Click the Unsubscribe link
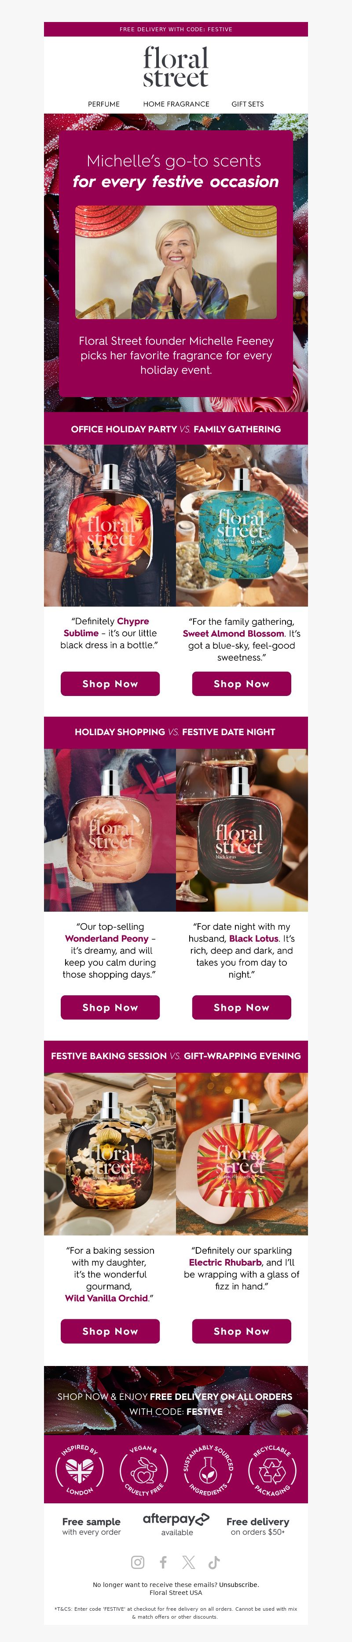The height and width of the screenshot is (1642, 352). 239,1585
